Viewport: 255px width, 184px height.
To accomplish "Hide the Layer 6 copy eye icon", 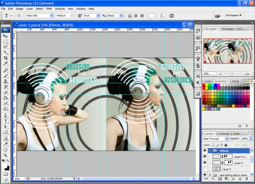I will click(x=205, y=156).
